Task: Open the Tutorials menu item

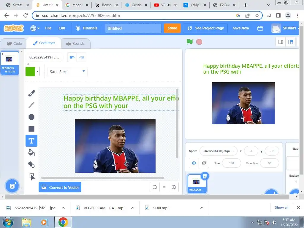Action: click(x=86, y=28)
